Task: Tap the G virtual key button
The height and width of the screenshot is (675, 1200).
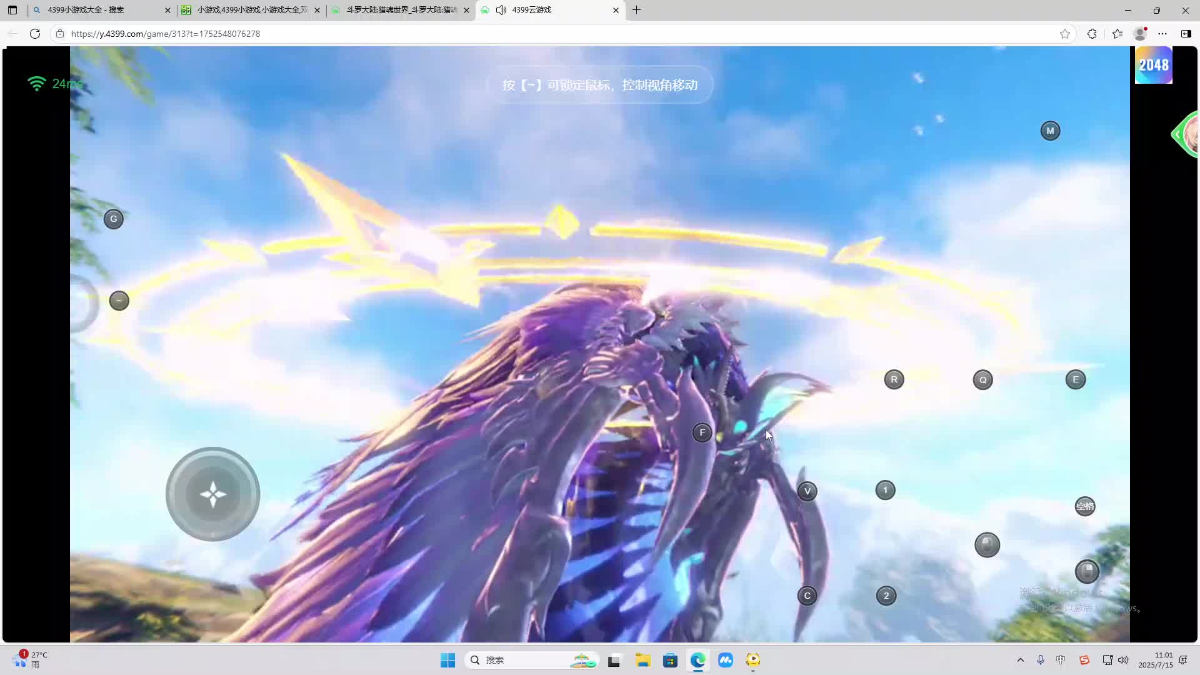Action: click(113, 219)
